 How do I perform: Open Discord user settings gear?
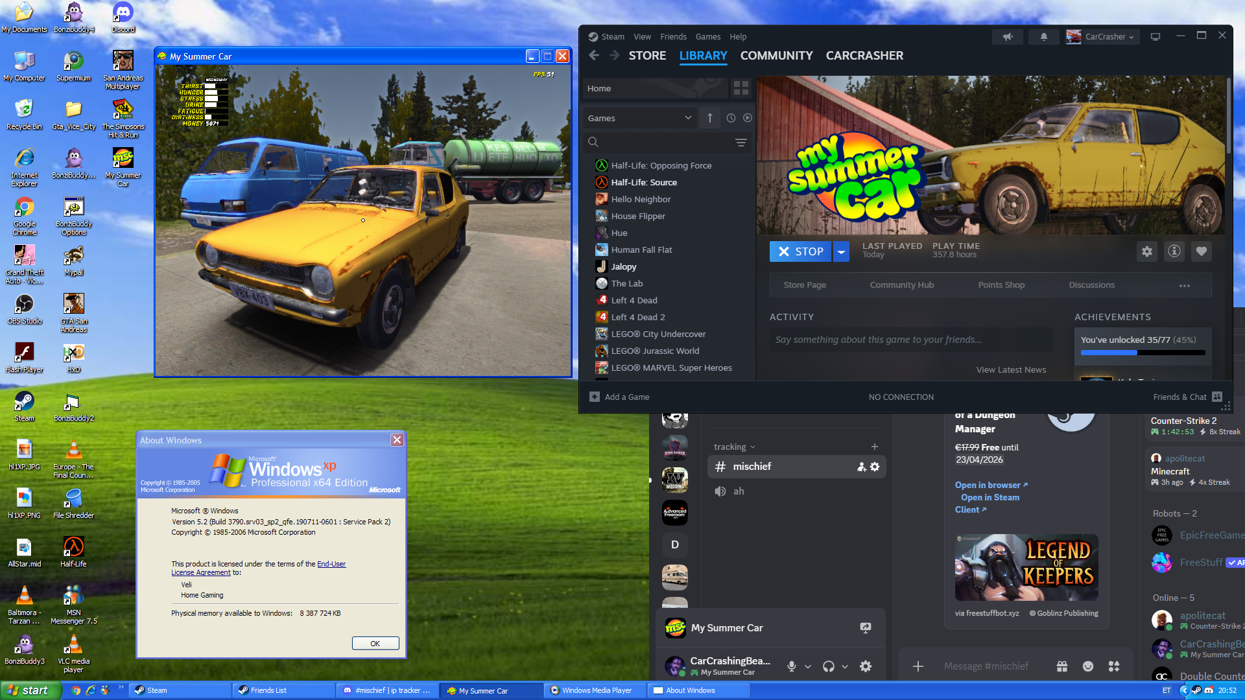pyautogui.click(x=865, y=666)
